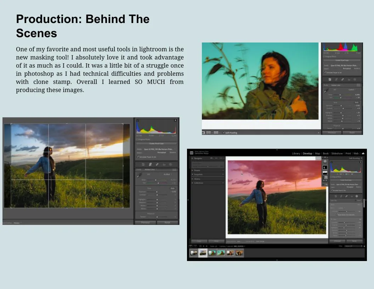Open Masking icon in teal portrait screenshot
Screen dimensions: 374x289
pyautogui.click(x=355, y=79)
